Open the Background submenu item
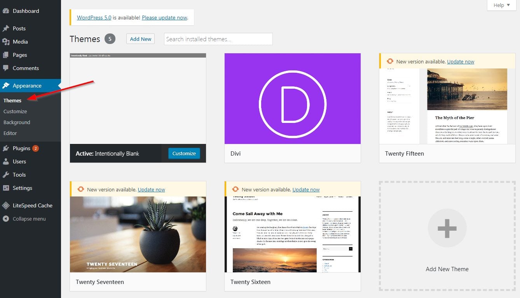The image size is (520, 298). coord(17,122)
